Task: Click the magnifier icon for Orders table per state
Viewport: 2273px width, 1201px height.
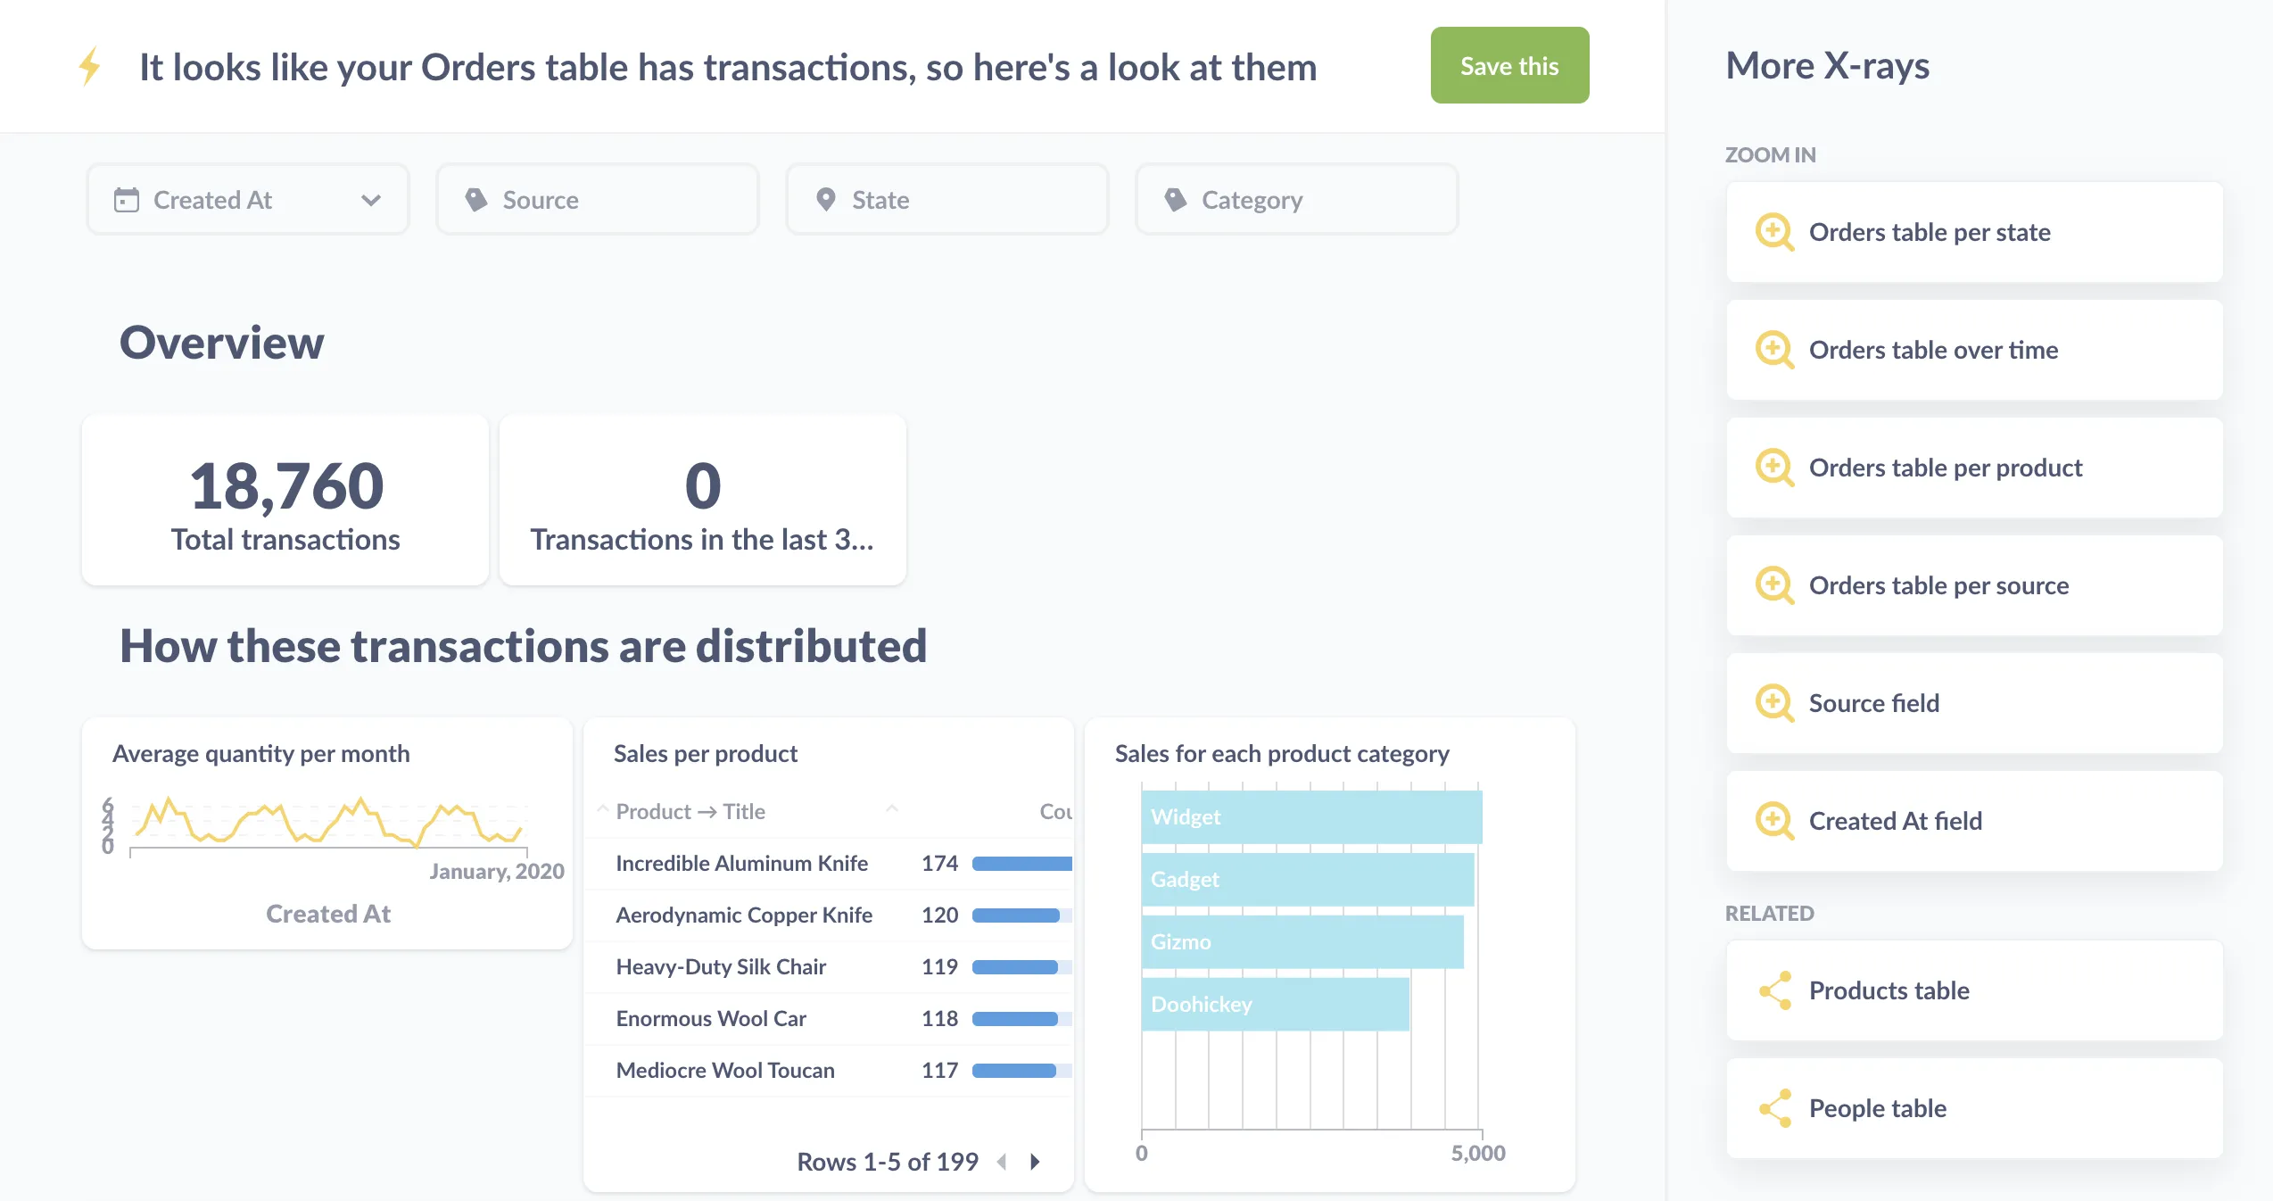Action: (x=1774, y=233)
